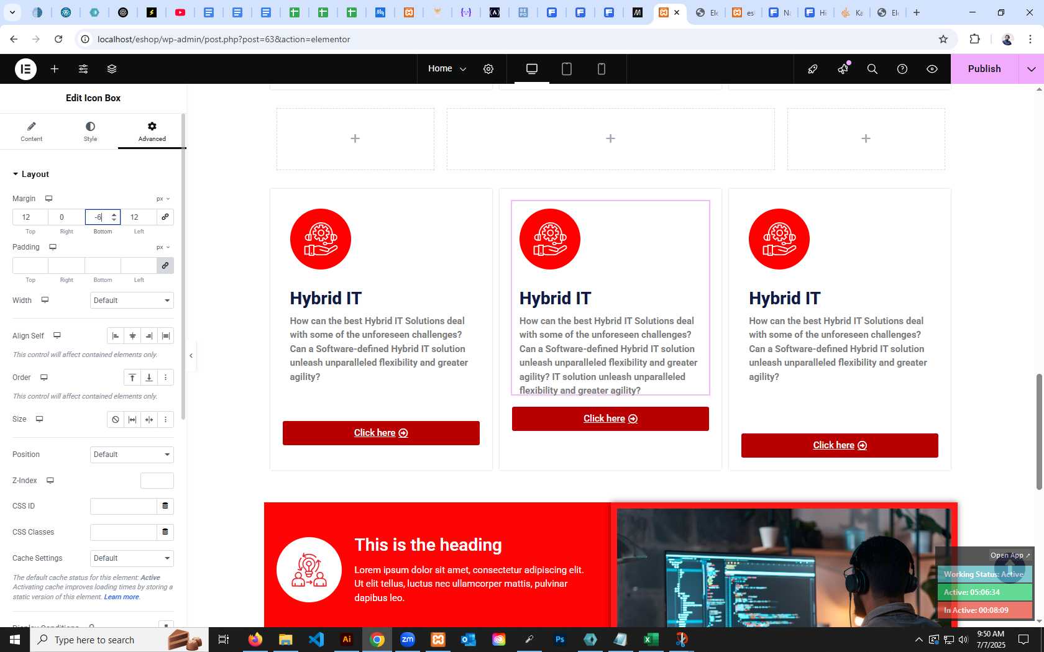This screenshot has width=1044, height=652.
Task: Set Align Self to End
Action: click(149, 336)
